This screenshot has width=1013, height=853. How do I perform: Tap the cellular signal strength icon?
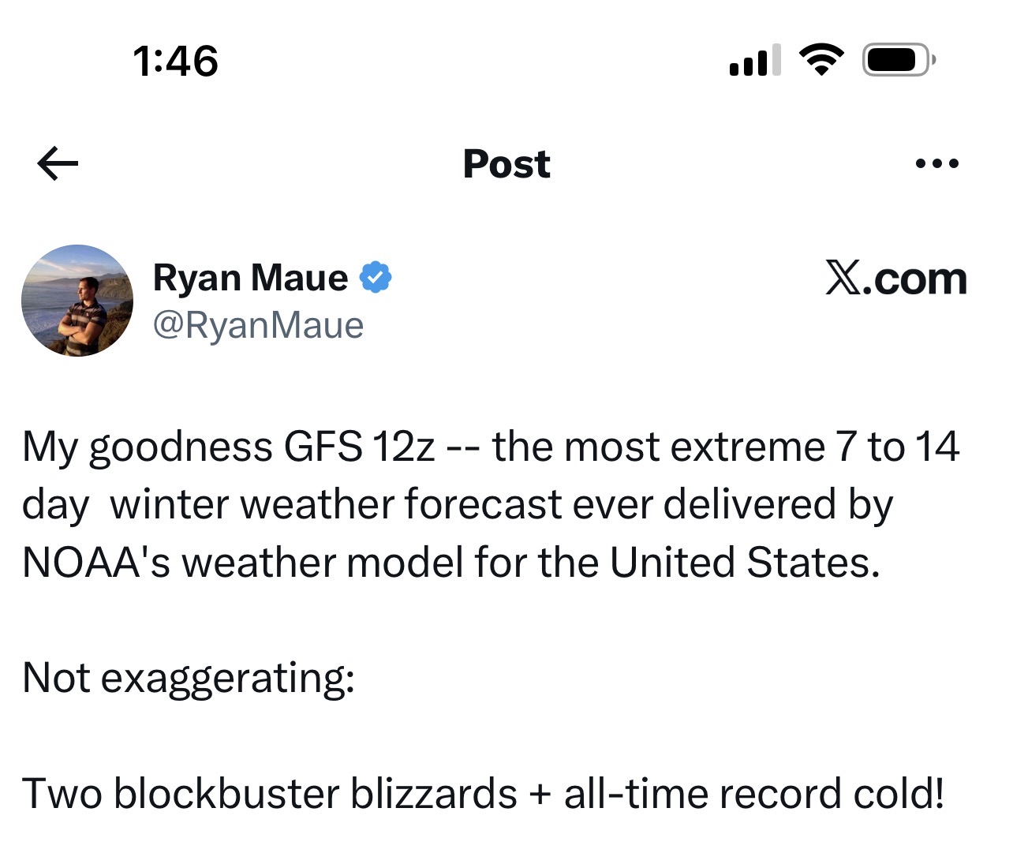(x=754, y=61)
